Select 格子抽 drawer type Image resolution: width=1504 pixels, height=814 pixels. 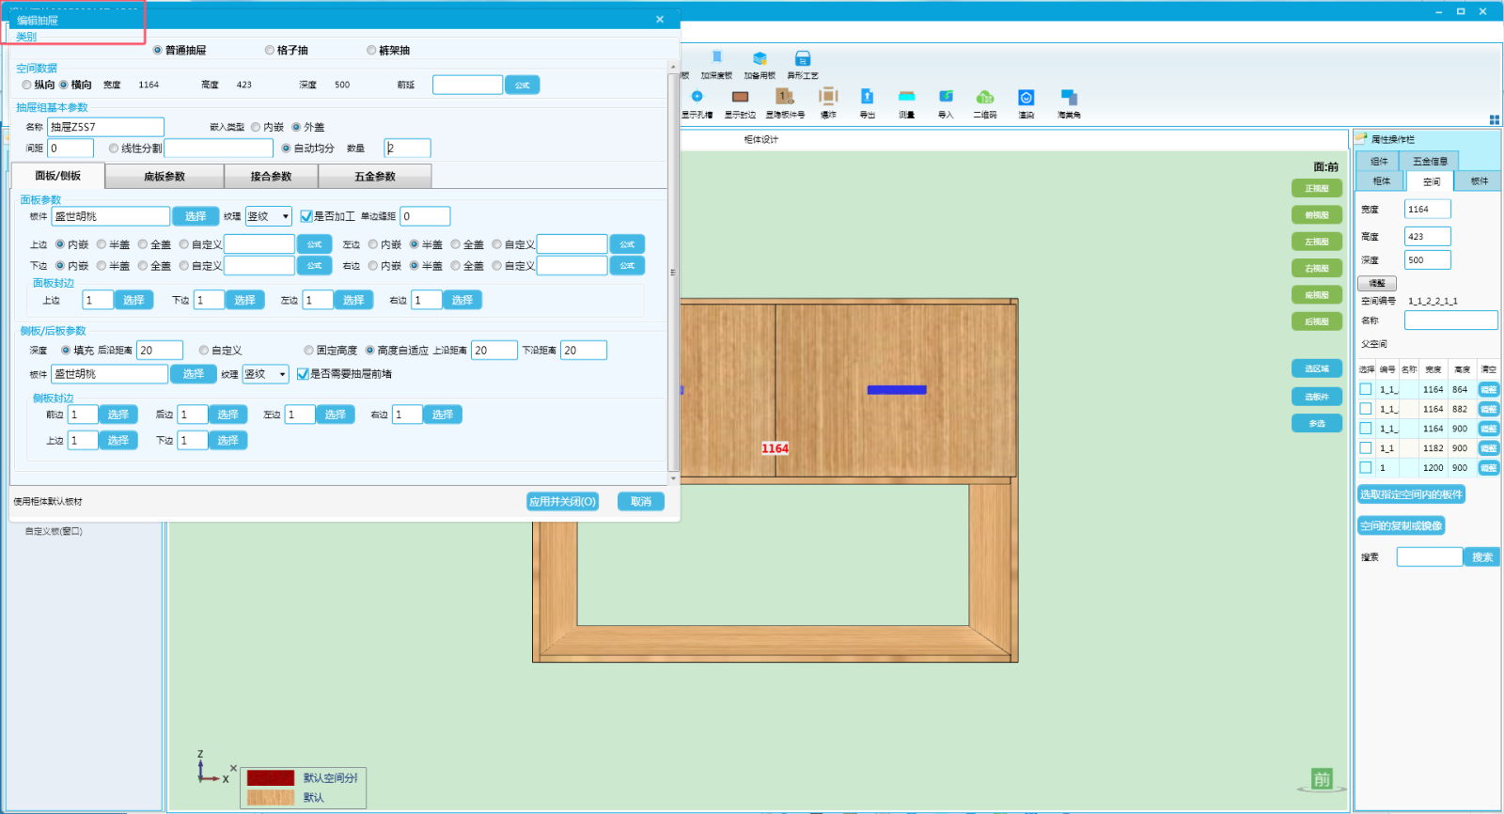[x=270, y=51]
